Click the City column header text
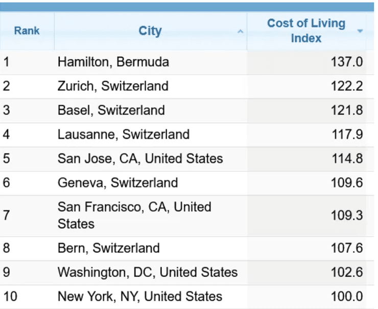 pos(150,31)
